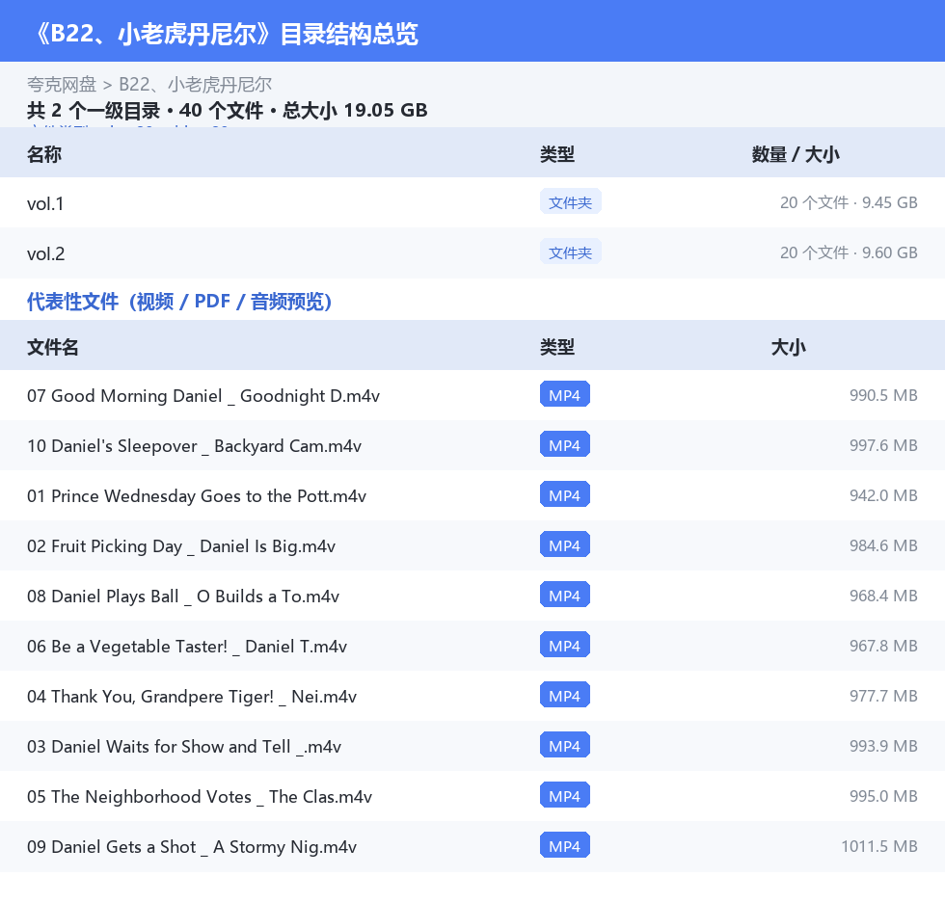Click the '997.6 MB' size value
This screenshot has width=945, height=902.
pos(883,445)
